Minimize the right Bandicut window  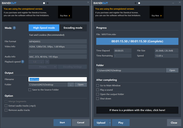pos(173,3)
